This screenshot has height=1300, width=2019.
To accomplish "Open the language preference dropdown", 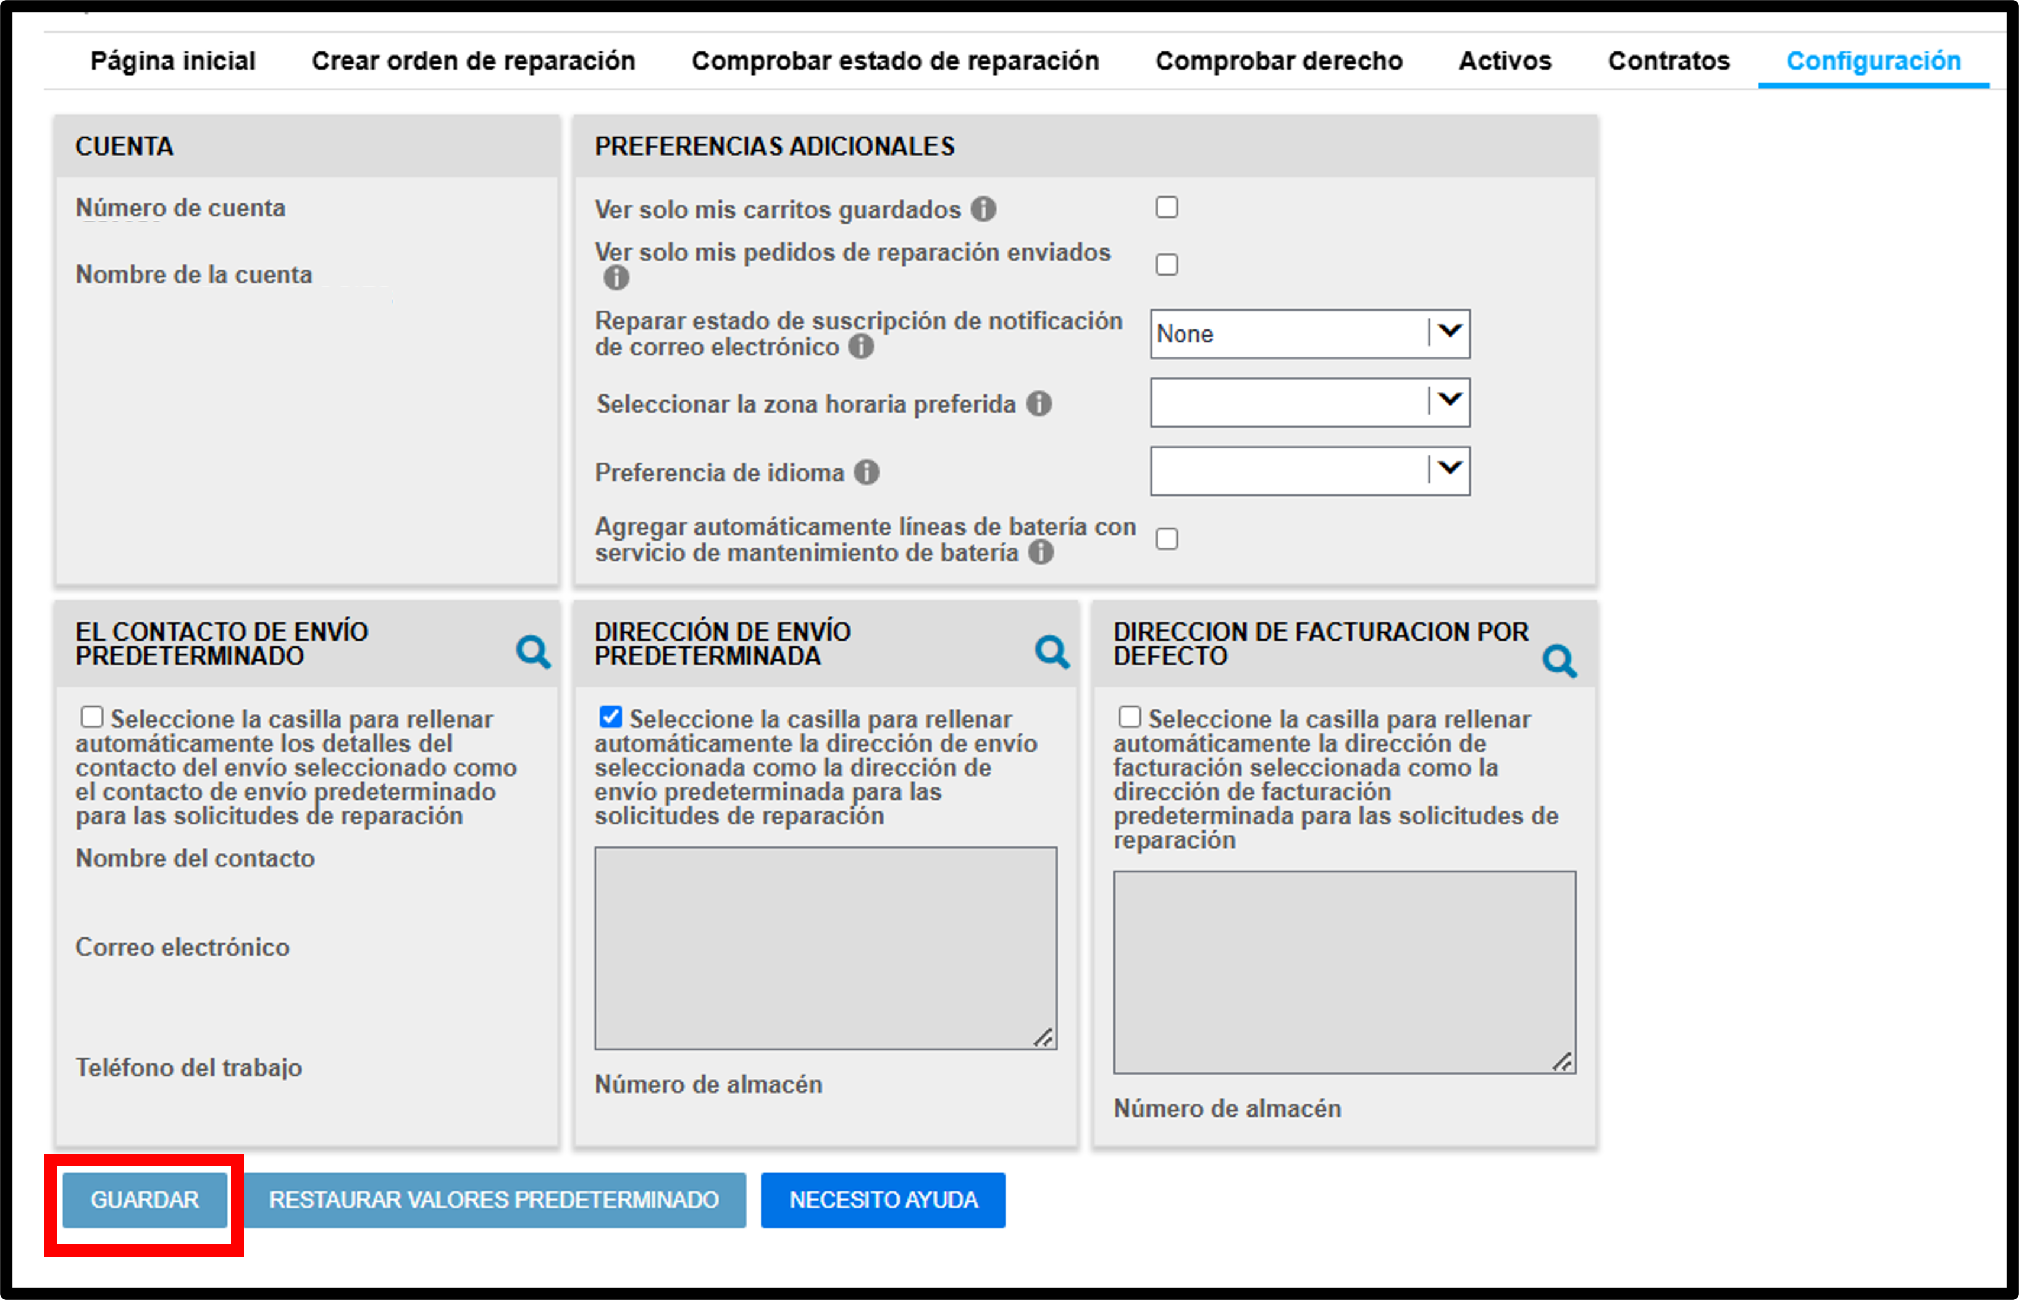I will click(x=1310, y=471).
